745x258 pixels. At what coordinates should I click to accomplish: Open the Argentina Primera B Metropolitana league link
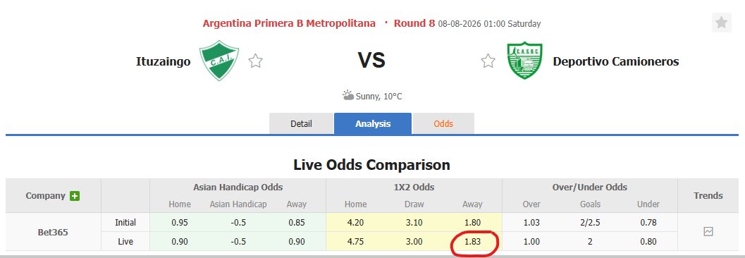289,23
